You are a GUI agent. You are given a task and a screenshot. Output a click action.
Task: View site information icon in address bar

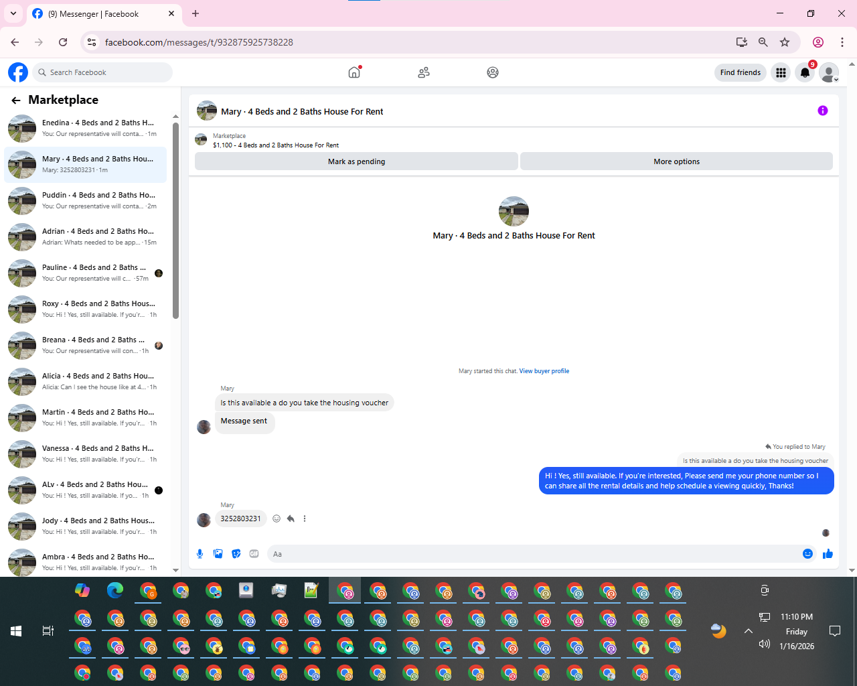click(x=92, y=42)
